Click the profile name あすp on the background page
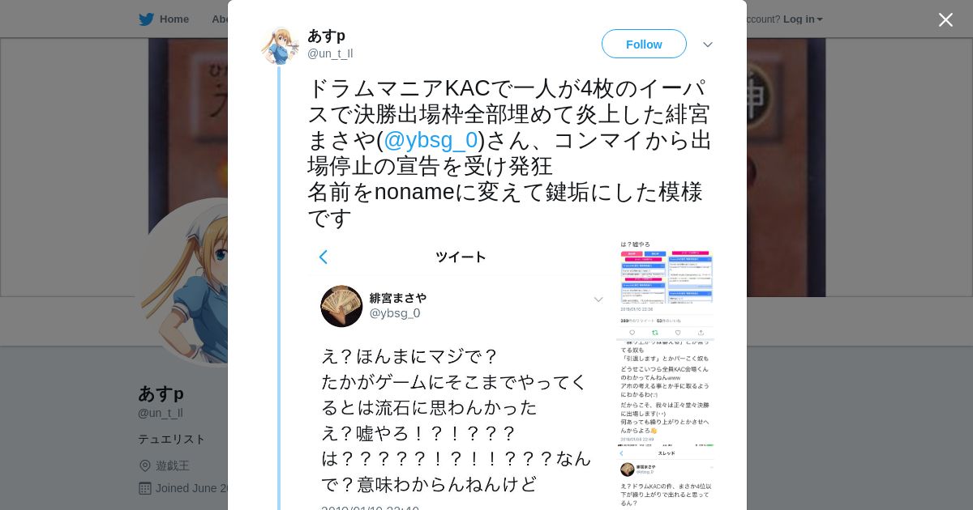The image size is (973, 510). [x=161, y=393]
